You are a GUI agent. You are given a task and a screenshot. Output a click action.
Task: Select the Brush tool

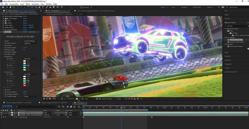pyautogui.click(x=47, y=7)
